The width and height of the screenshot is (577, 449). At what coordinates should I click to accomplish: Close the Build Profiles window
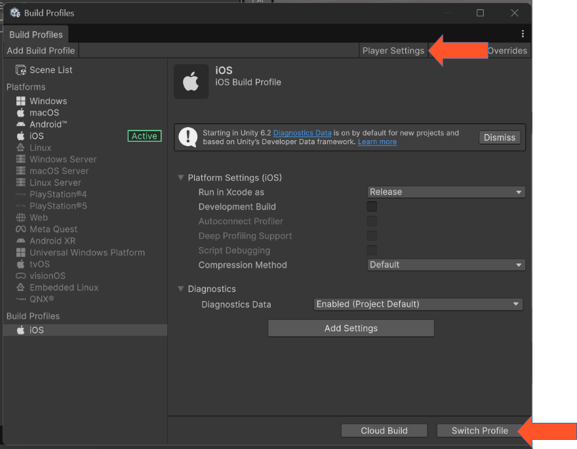515,13
